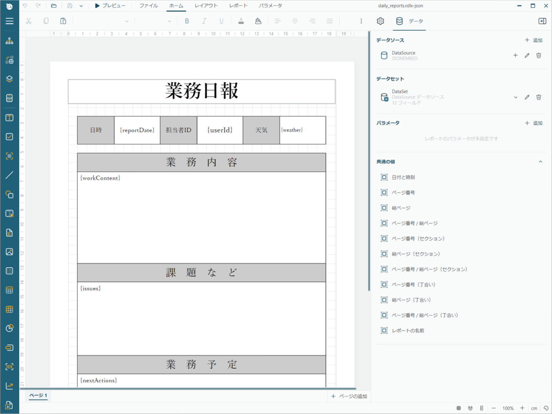Click the Barcode control icon
552x414 pixels.
(9, 367)
